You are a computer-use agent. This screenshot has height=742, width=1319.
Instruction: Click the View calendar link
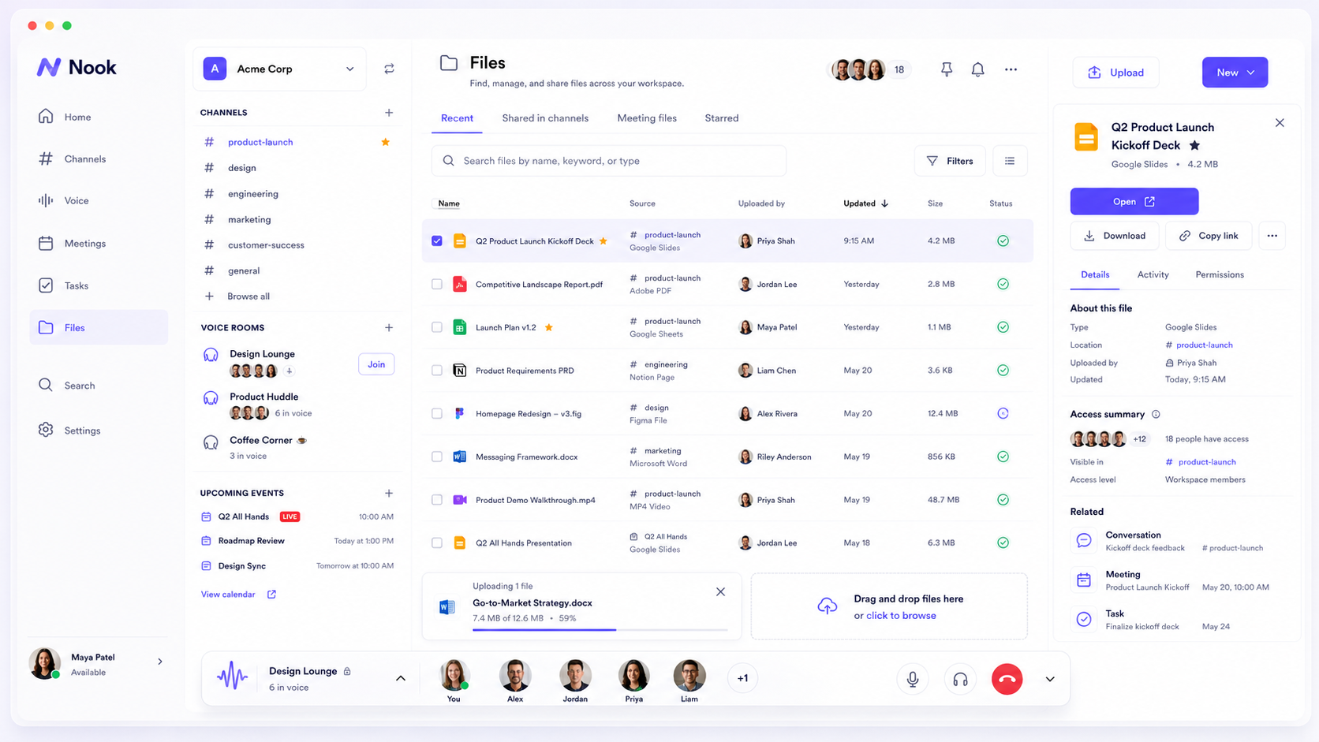(228, 595)
